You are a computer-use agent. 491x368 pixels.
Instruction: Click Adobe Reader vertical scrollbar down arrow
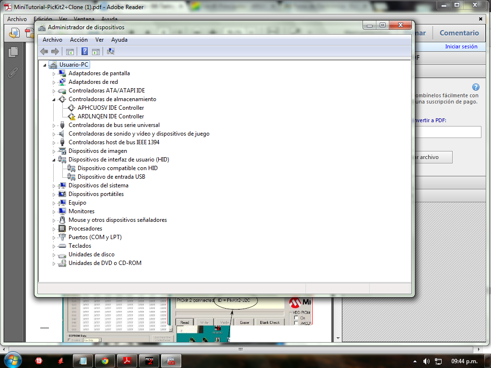click(338, 338)
